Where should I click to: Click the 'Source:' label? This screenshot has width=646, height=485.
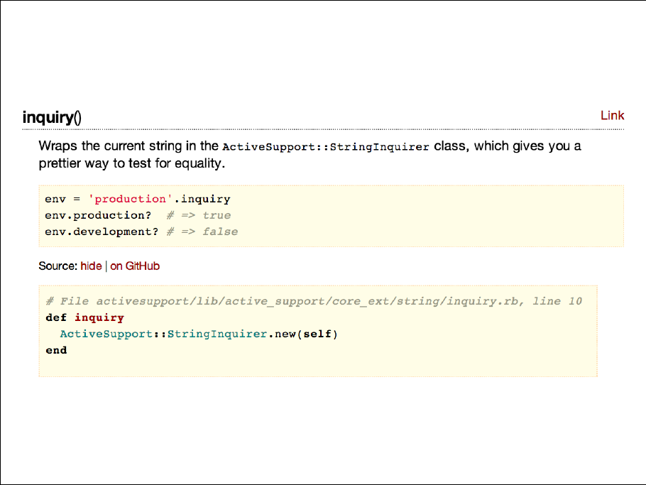click(x=58, y=266)
